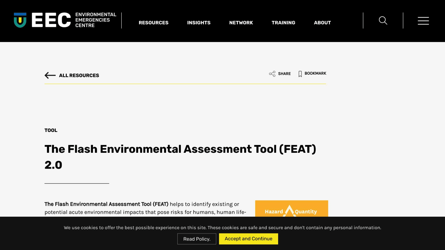This screenshot has height=250, width=445.
Task: Click Environmental Emergencies Centre site title
Action: tap(96, 20)
